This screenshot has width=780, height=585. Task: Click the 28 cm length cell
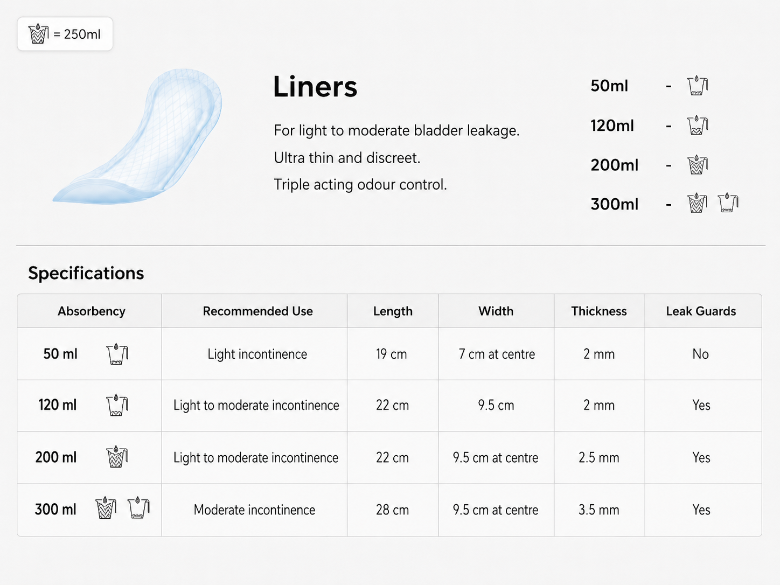[392, 510]
